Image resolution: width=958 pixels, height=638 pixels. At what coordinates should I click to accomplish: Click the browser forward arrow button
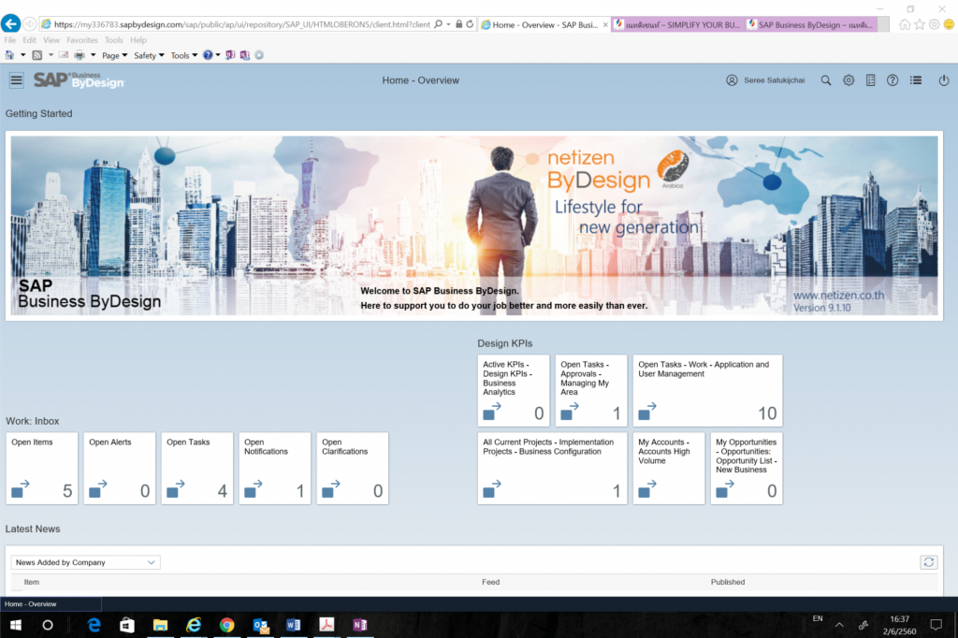coord(29,24)
